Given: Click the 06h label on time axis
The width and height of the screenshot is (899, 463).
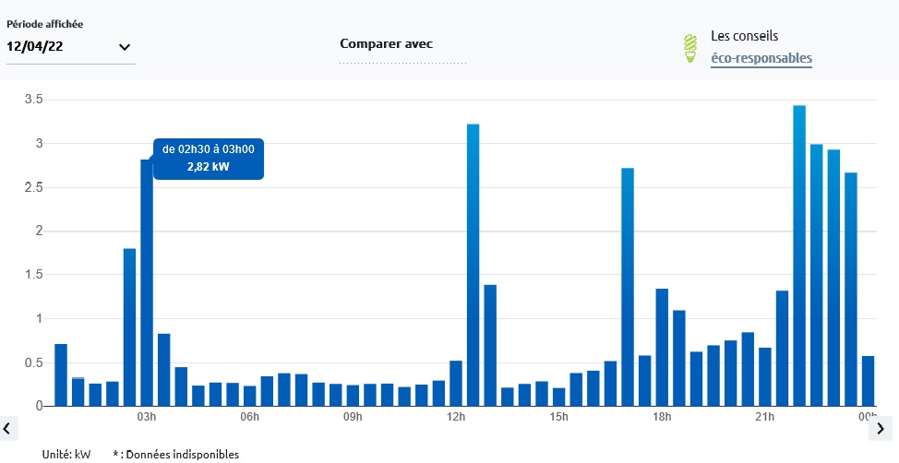Looking at the screenshot, I should click(249, 417).
